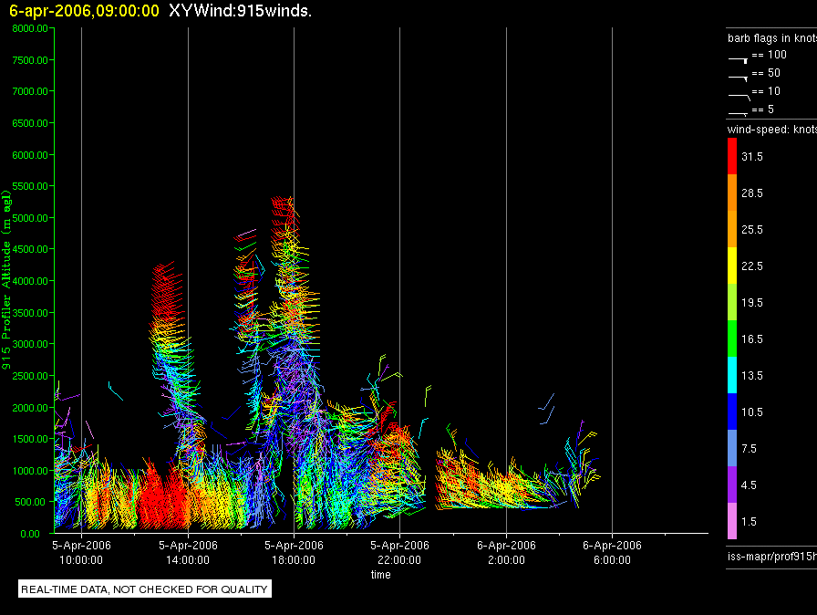817x615 pixels.
Task: Click the XYWind:915winds plot title
Action: pyautogui.click(x=244, y=11)
